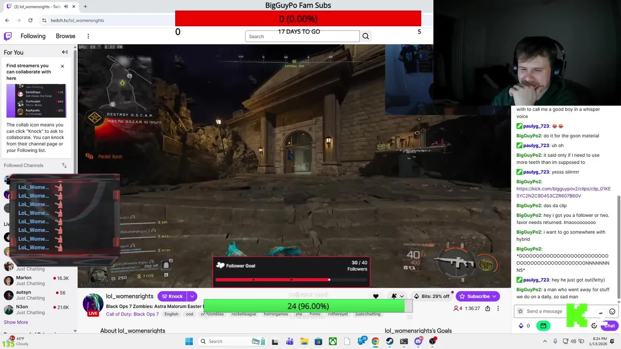Viewport: 621px width, 349px height.
Task: Click Call of Duty: Black Ops 7 category link
Action: (x=132, y=314)
